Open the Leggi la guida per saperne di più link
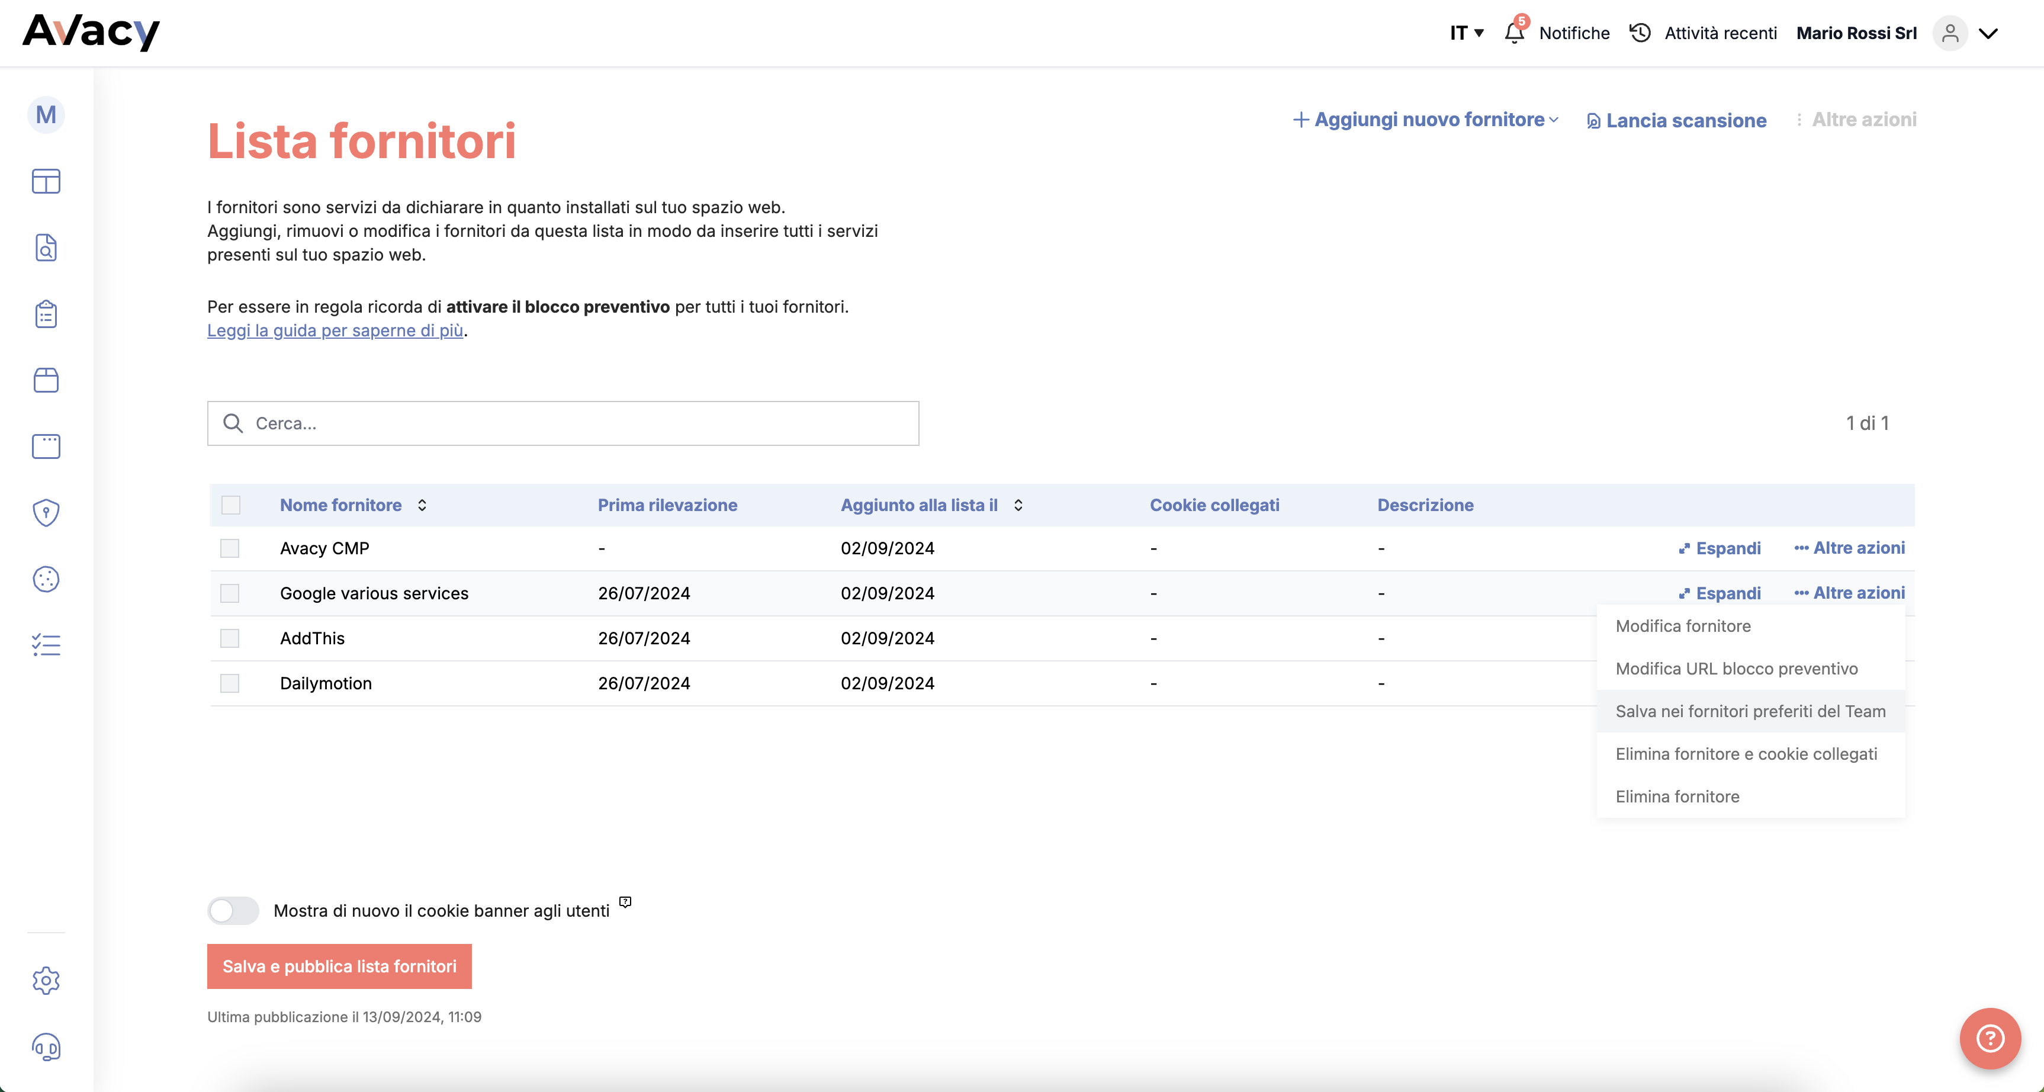 click(336, 330)
